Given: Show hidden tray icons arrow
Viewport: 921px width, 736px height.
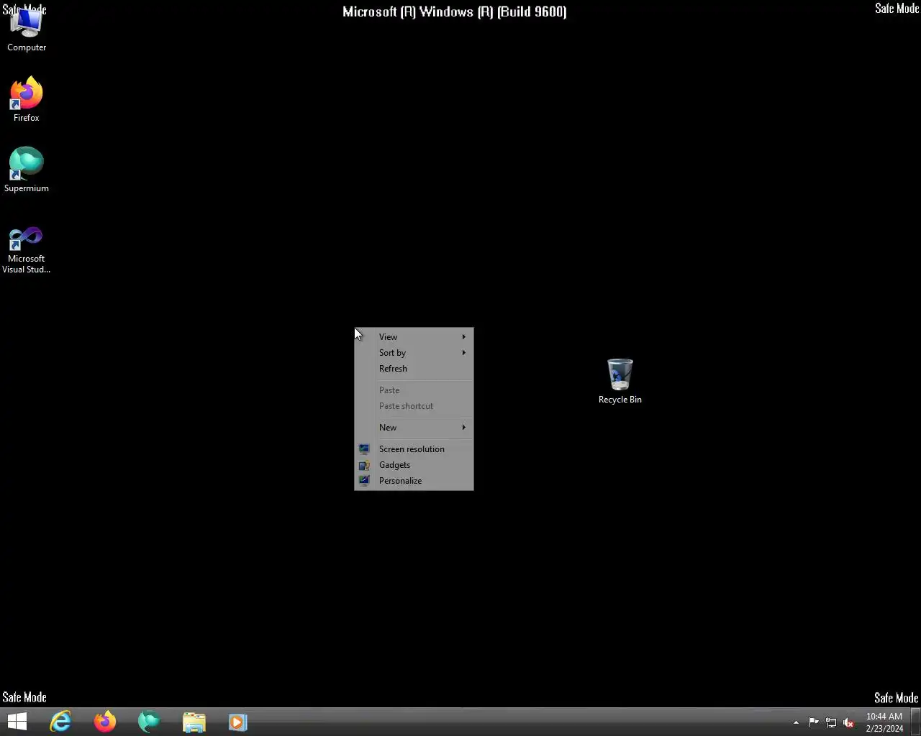Looking at the screenshot, I should [796, 722].
